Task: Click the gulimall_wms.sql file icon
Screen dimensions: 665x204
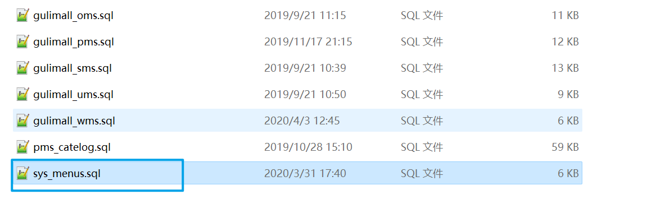Action: 23,120
